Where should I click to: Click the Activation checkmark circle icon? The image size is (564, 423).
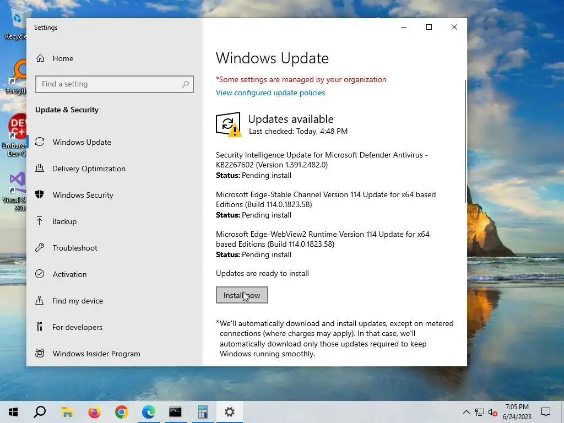(40, 274)
